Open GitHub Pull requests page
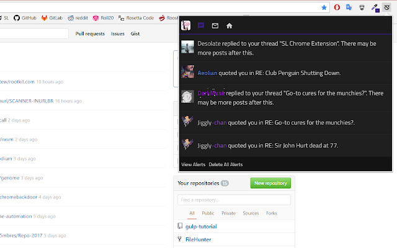The height and width of the screenshot is (248, 397). click(90, 33)
